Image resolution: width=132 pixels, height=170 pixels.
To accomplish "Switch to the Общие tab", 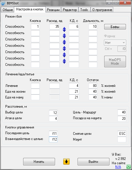I will [8, 10].
